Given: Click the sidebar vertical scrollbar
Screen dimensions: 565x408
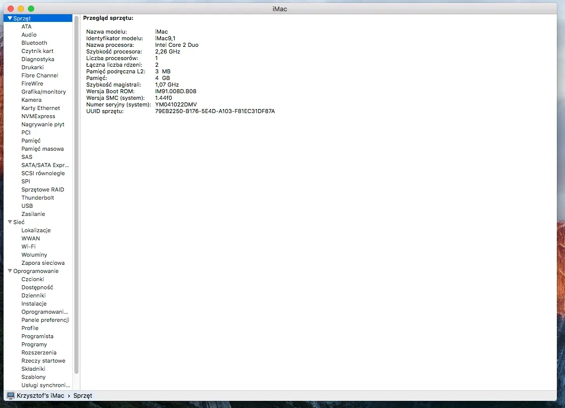Looking at the screenshot, I should click(x=76, y=195).
